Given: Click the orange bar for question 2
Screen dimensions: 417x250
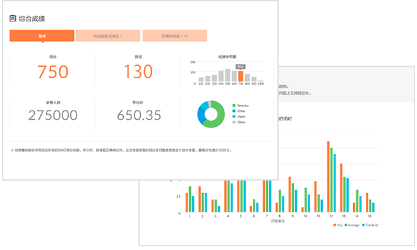Looking at the screenshot, I should point(200,199).
